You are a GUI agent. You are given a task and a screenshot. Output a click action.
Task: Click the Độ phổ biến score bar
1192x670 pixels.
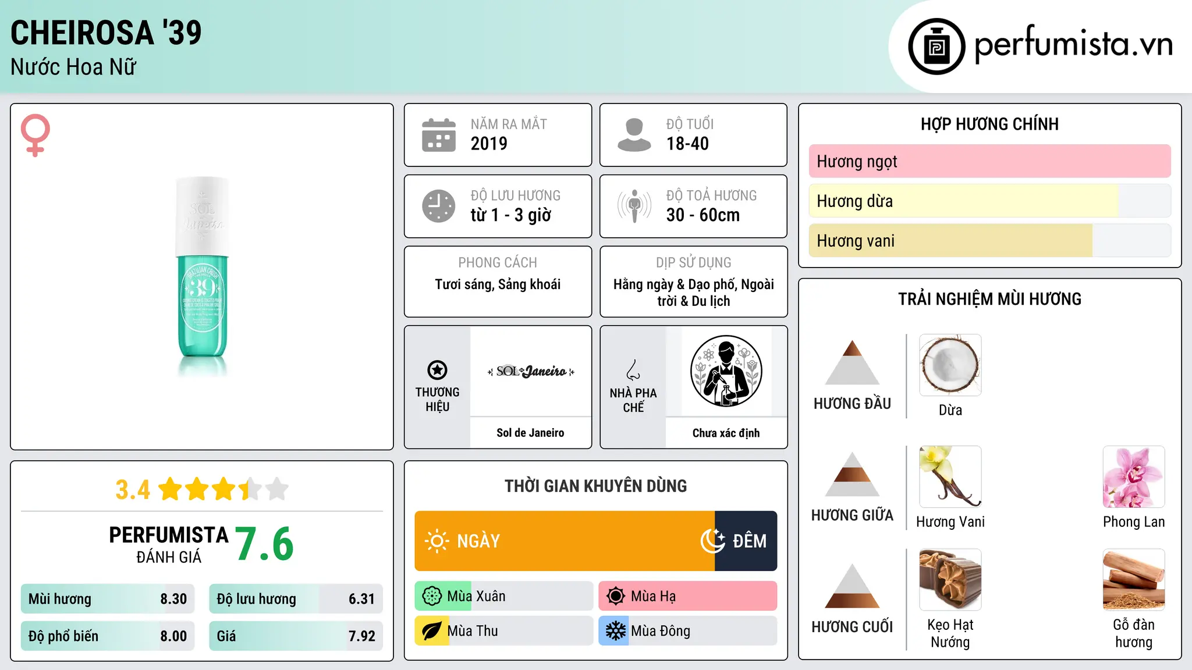point(108,636)
